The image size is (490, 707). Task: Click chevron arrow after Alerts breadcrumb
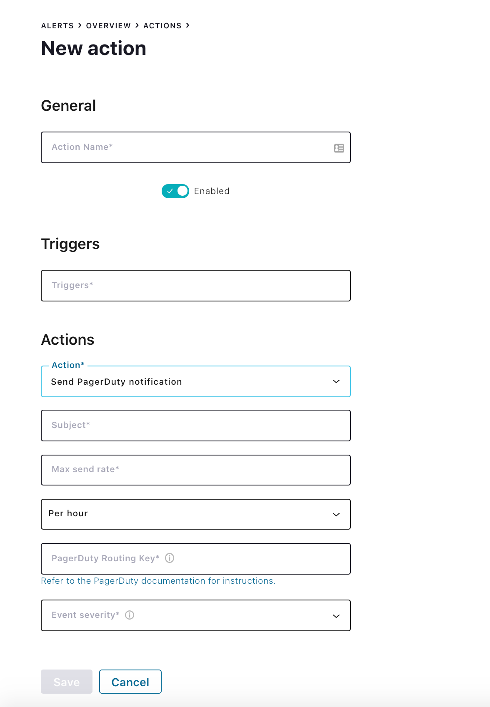pos(80,25)
